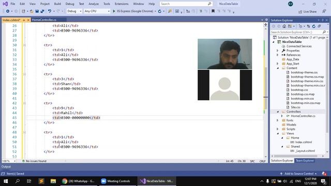Switch to the HomeController.cs tab
The height and width of the screenshot is (186, 331).
coord(44,20)
